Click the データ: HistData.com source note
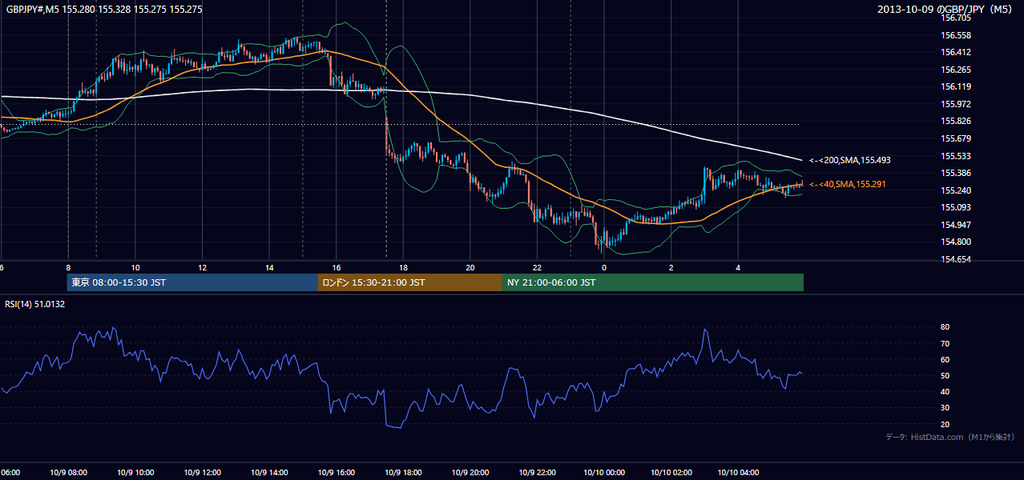The width and height of the screenshot is (1024, 480). click(x=950, y=437)
